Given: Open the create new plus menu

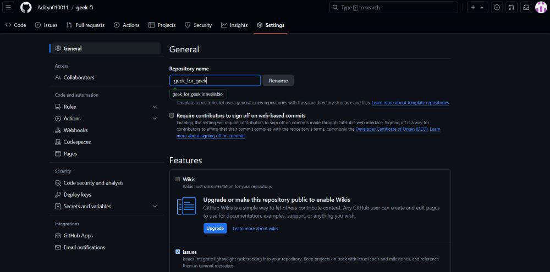Looking at the screenshot, I should tap(473, 7).
